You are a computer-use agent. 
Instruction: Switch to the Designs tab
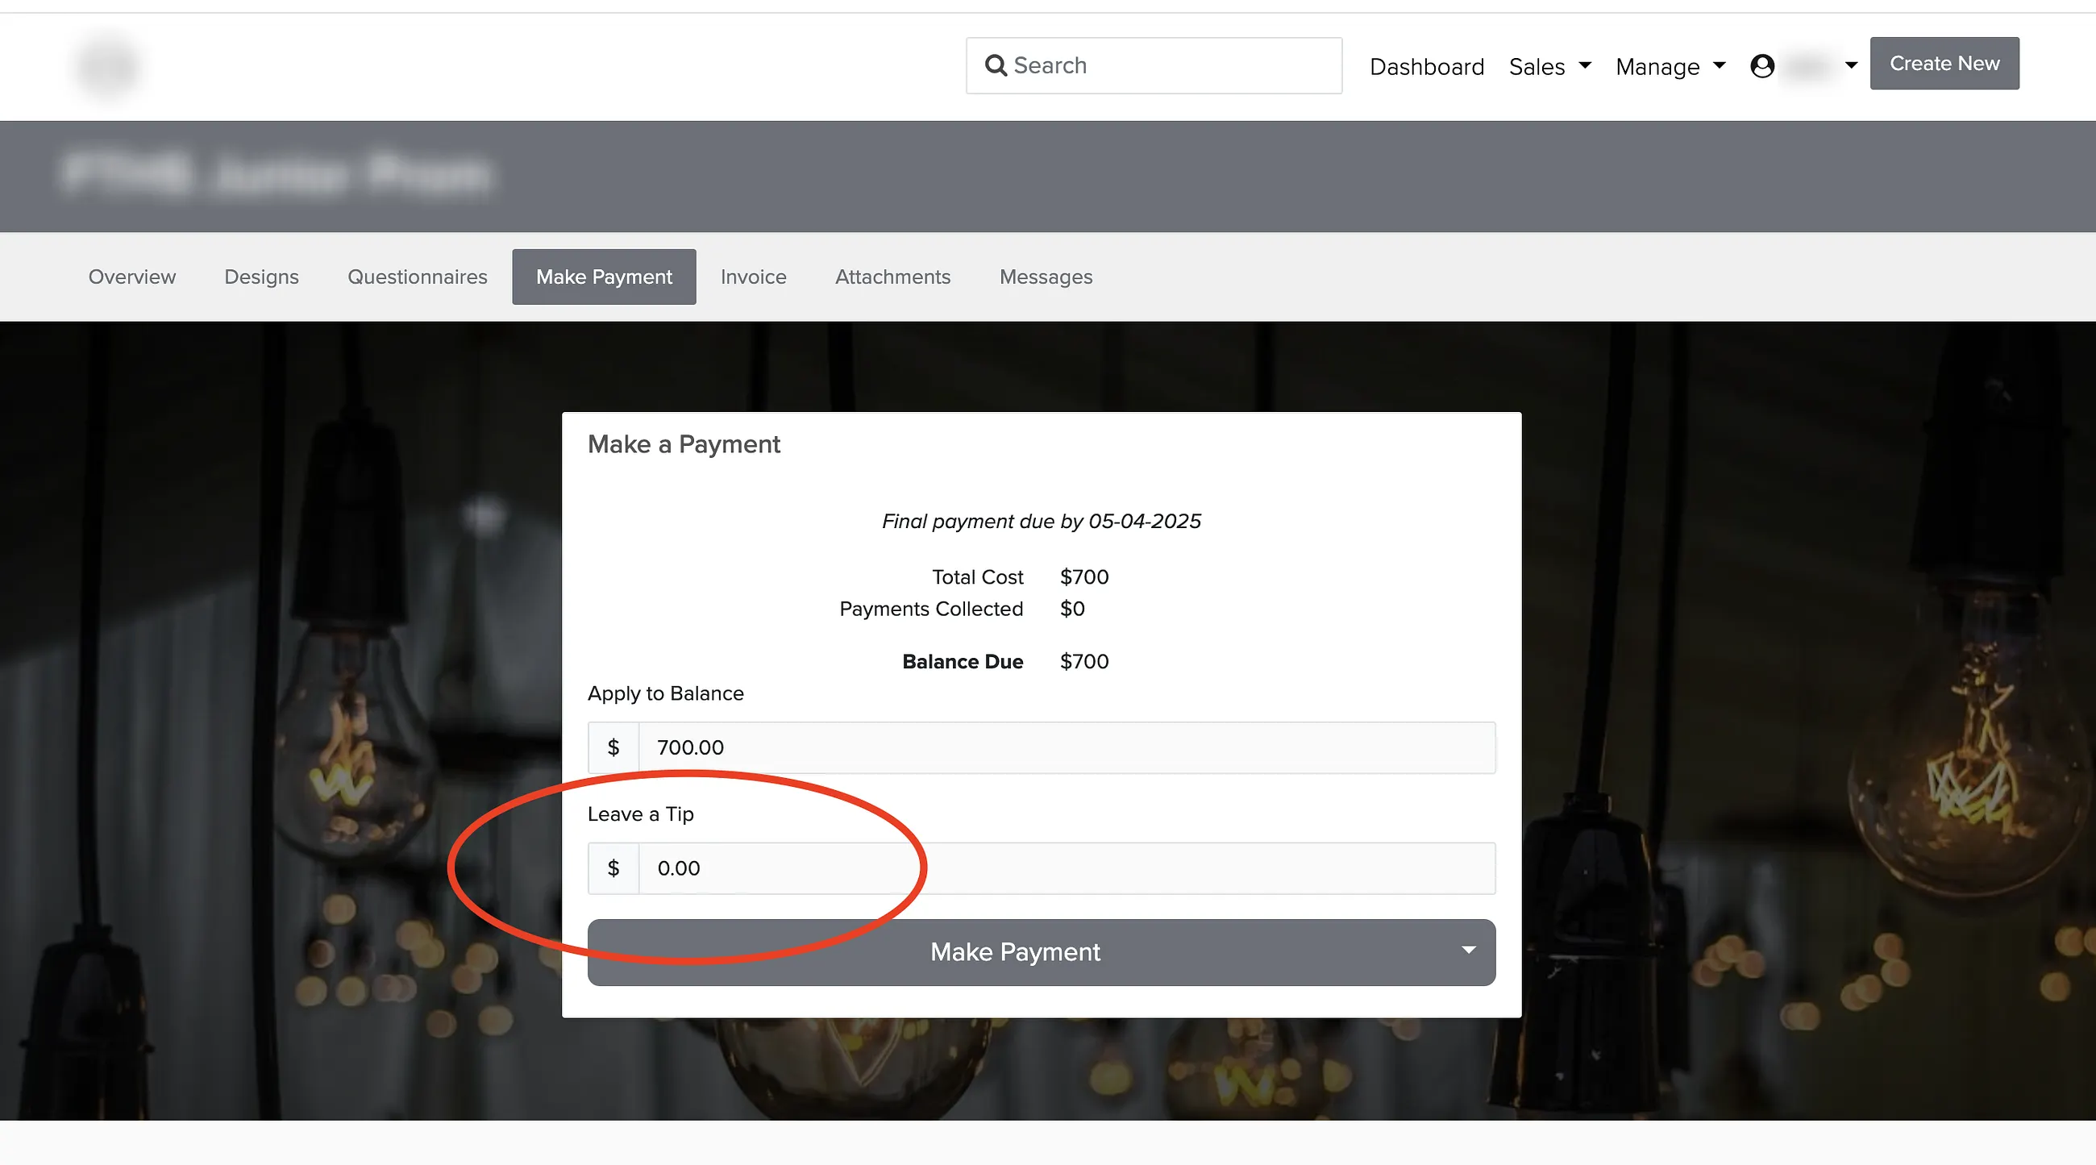click(261, 277)
